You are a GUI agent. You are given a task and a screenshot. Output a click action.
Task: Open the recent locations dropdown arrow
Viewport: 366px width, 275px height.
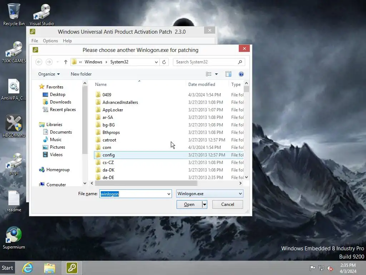[58, 62]
